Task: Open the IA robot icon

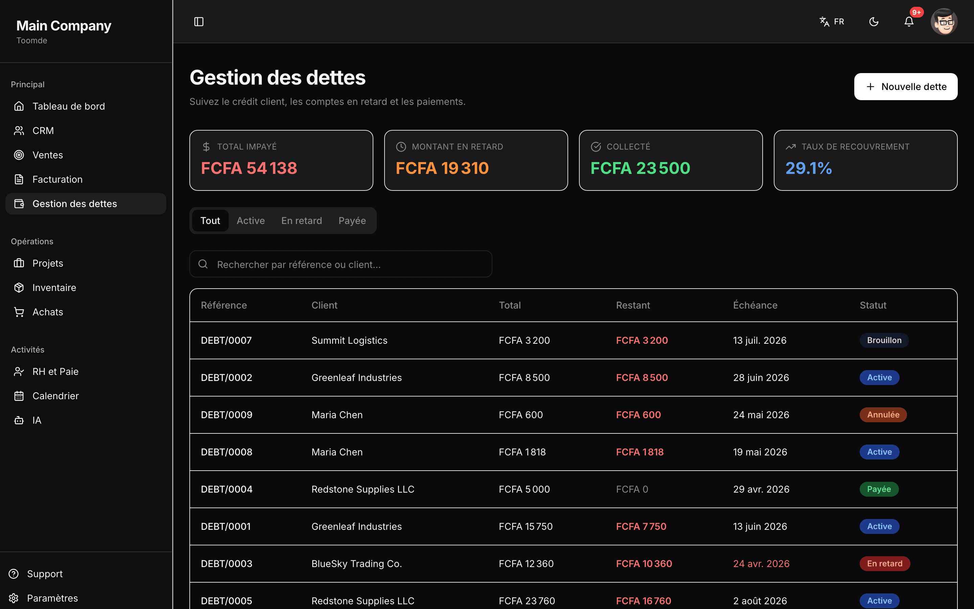Action: 19,420
